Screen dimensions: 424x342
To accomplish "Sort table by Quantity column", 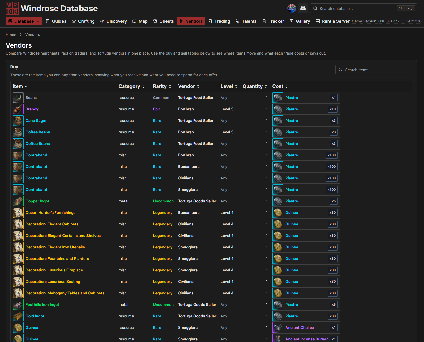I will pyautogui.click(x=255, y=86).
